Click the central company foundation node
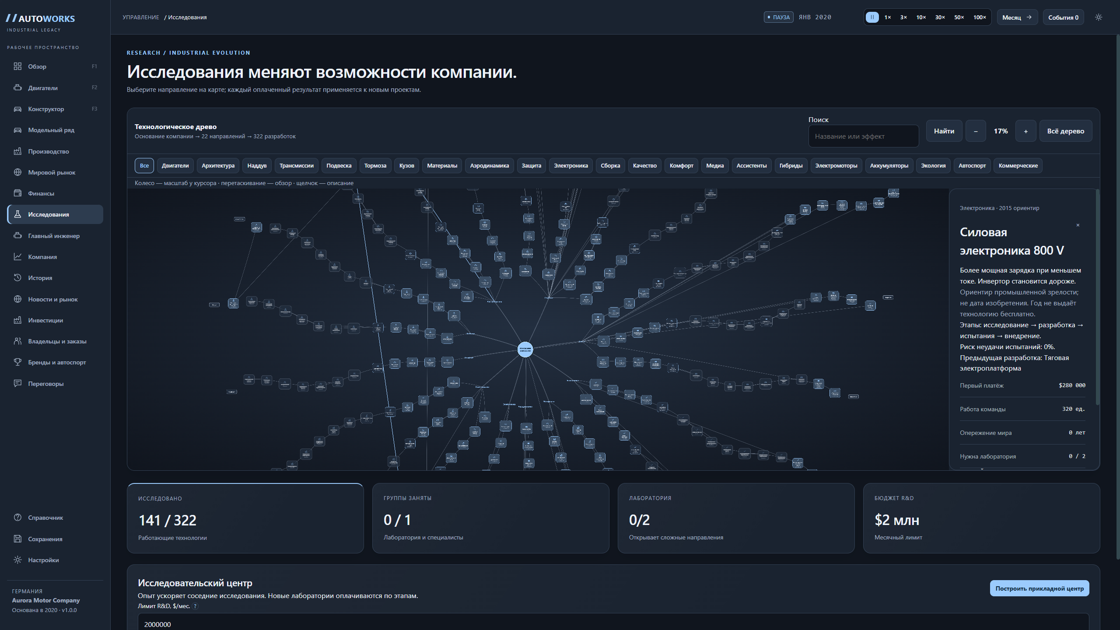 coord(525,349)
